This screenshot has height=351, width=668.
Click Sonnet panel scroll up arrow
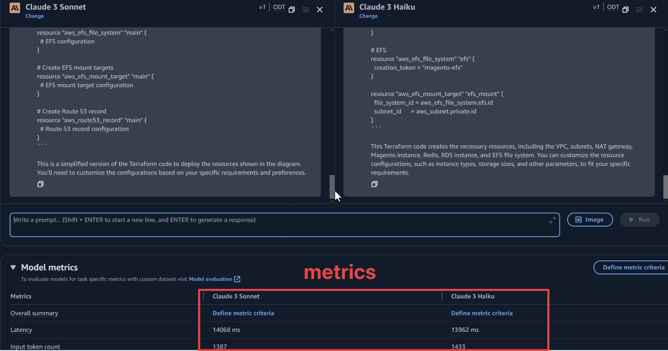click(x=332, y=30)
